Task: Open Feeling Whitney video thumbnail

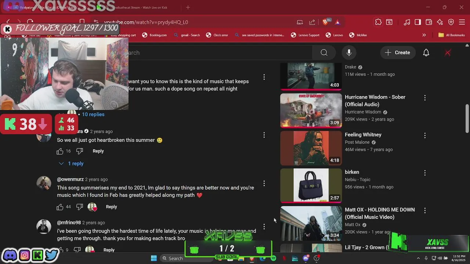Action: point(311,148)
